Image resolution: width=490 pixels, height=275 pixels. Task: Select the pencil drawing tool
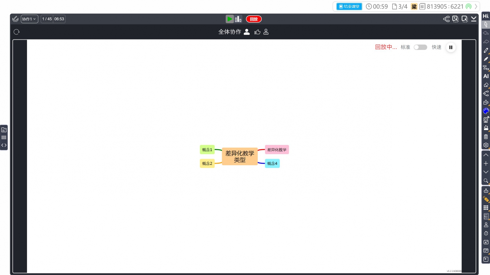click(486, 50)
